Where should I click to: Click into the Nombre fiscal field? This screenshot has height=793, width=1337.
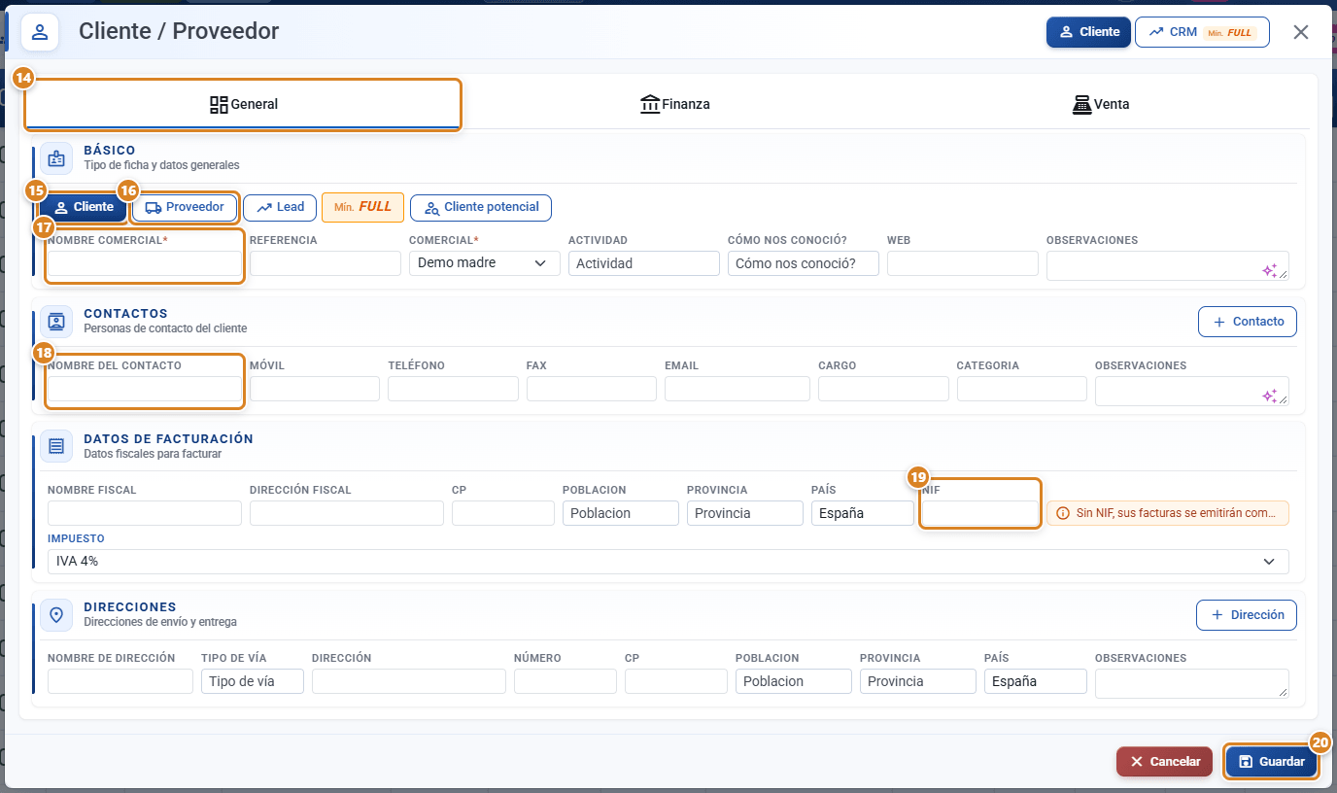click(145, 513)
